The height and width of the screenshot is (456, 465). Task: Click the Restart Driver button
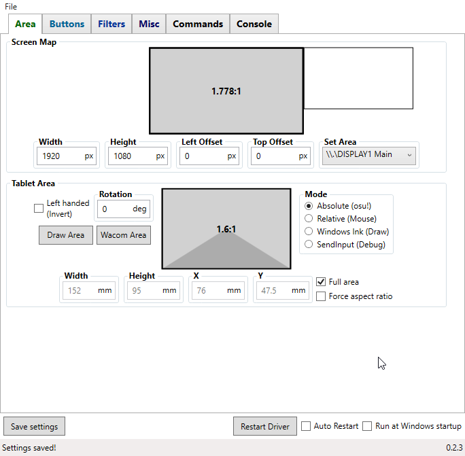pyautogui.click(x=265, y=426)
